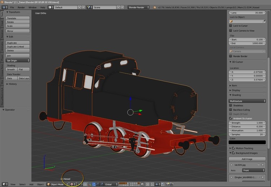Screen dimensions: 271x187
Task: Add a new screen layout with plus
Action: [79, 7]
